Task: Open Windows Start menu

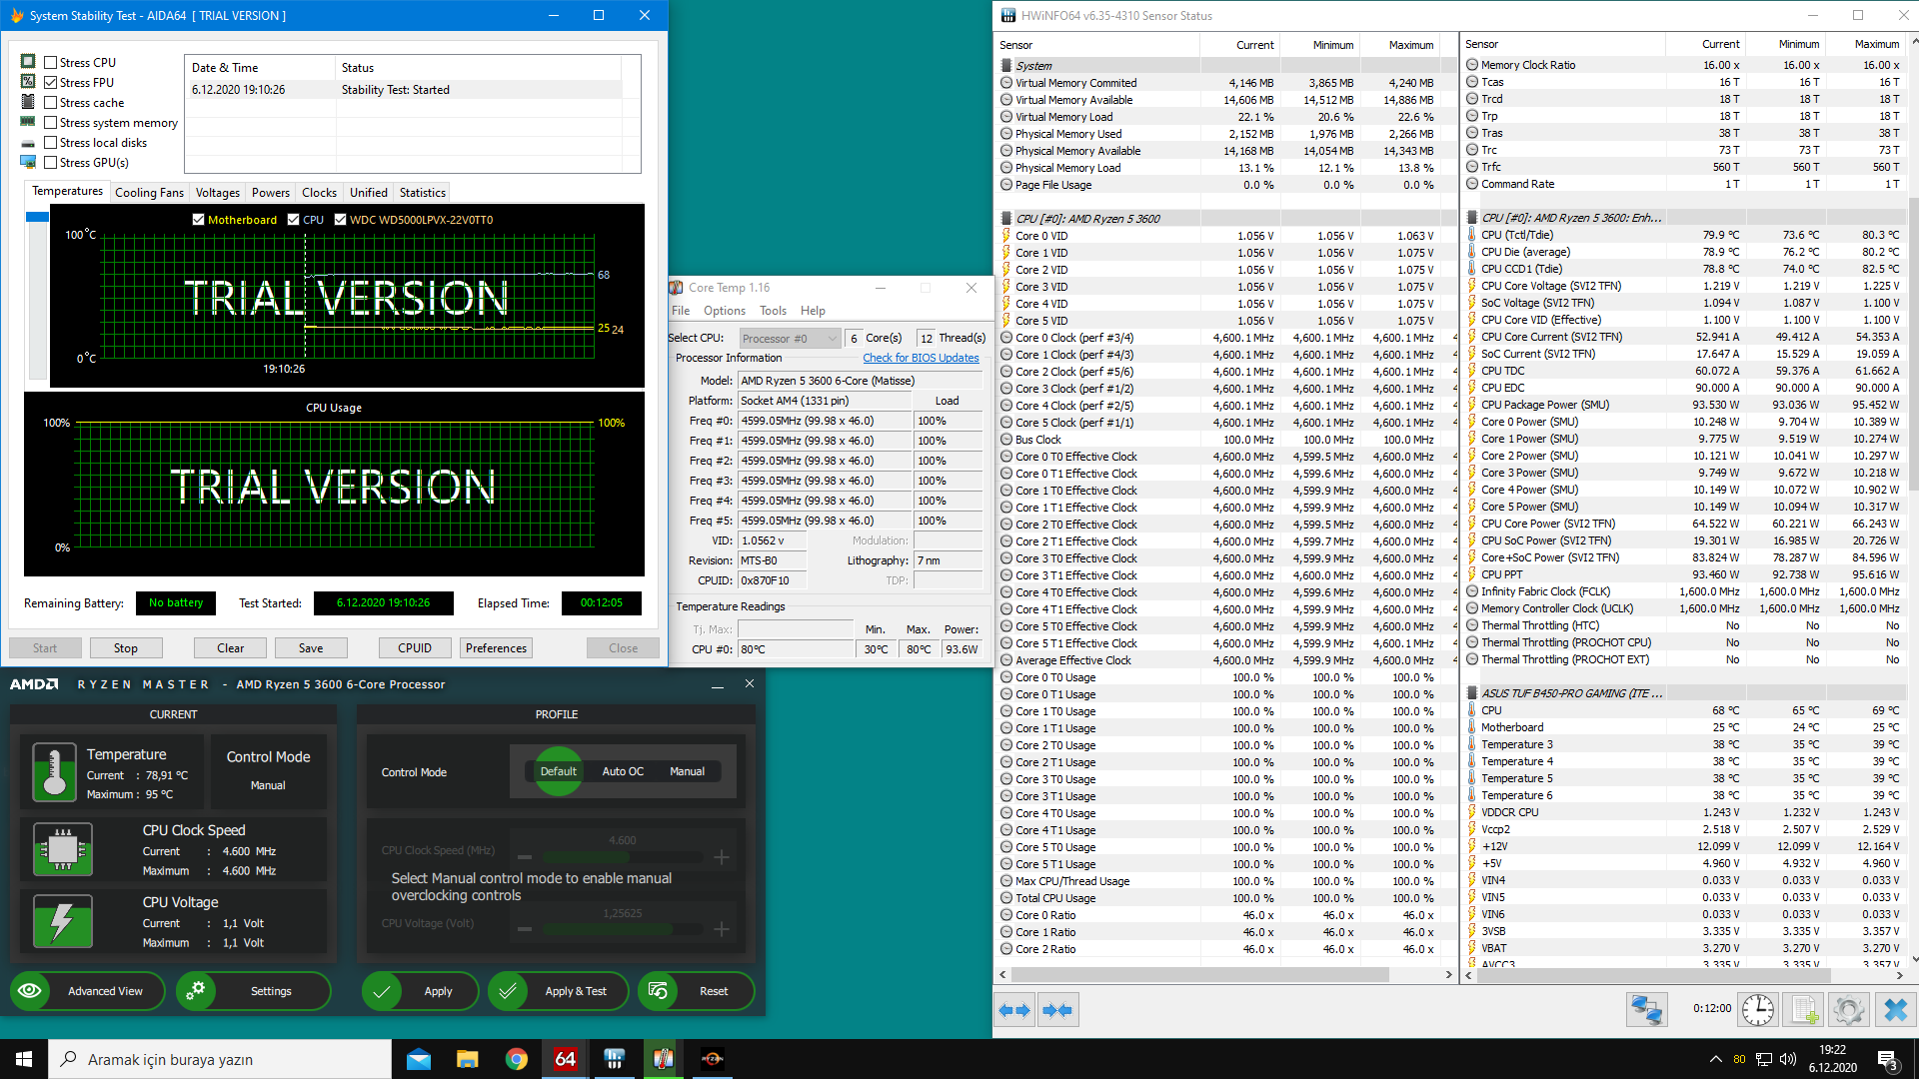Action: tap(24, 1059)
